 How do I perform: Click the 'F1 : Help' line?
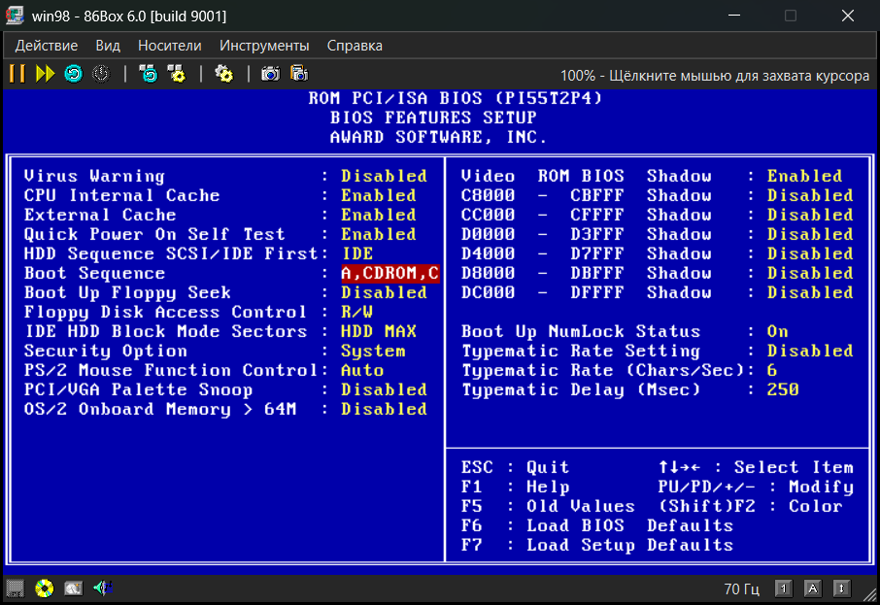pos(515,487)
